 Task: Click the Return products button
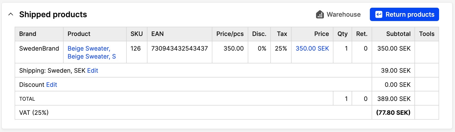click(x=404, y=14)
